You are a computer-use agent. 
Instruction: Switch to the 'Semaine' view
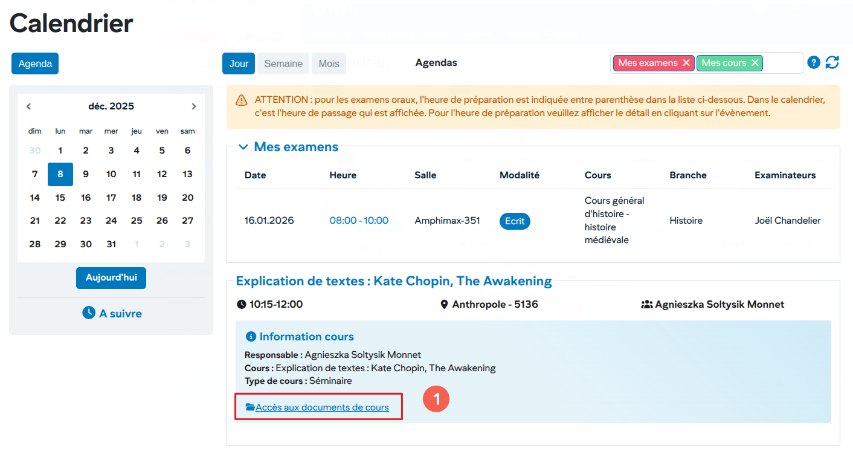click(283, 63)
